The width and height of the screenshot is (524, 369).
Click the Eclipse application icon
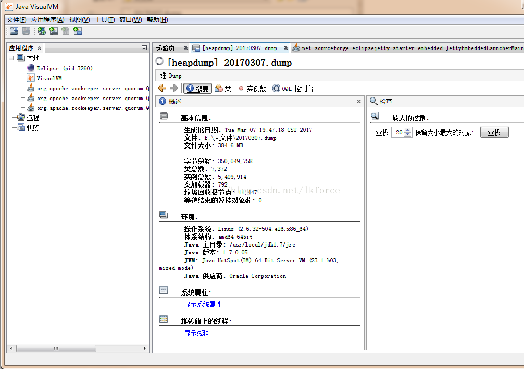tap(31, 68)
